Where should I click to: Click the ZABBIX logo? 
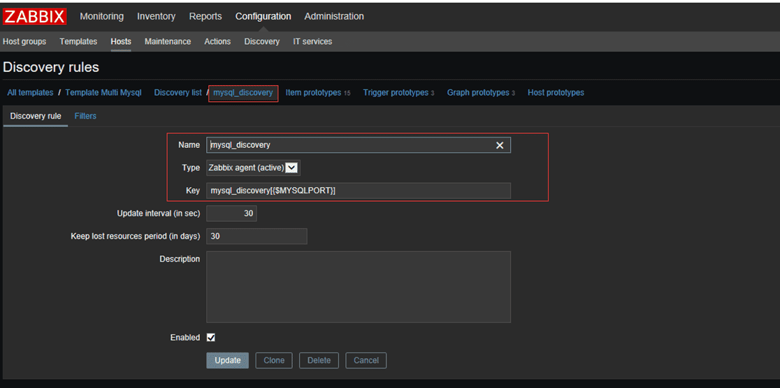[35, 17]
